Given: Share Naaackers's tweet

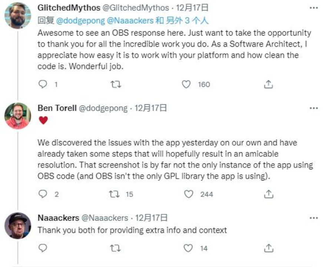Looking at the screenshot, I should pos(268,248).
